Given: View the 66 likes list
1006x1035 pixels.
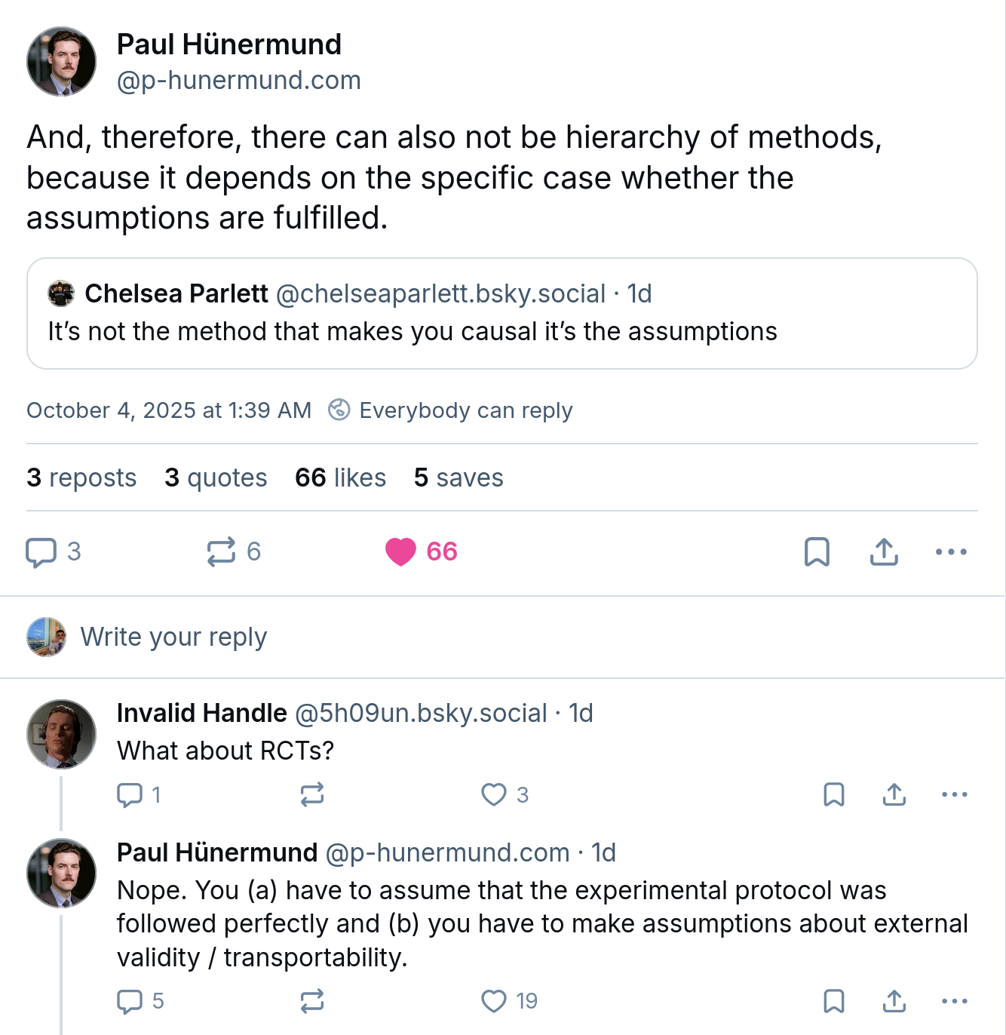Looking at the screenshot, I should [340, 478].
